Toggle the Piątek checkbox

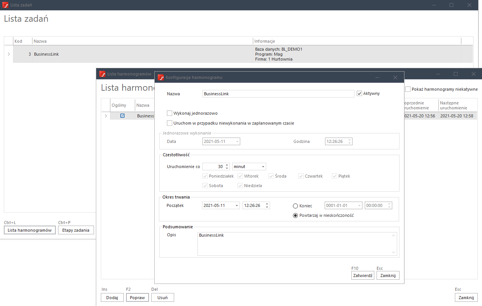335,176
